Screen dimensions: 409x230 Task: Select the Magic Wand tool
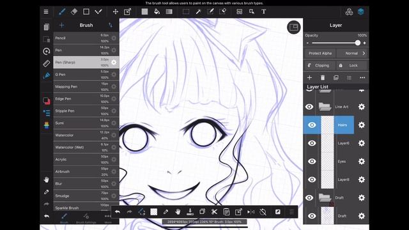pos(198,11)
